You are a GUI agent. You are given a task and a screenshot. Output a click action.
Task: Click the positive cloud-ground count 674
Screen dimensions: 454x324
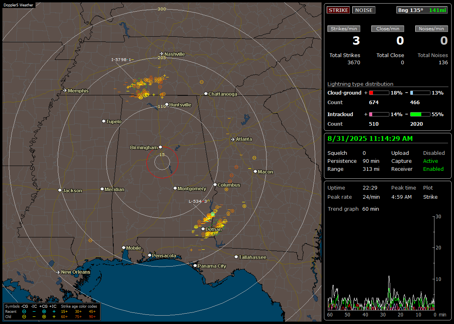374,103
